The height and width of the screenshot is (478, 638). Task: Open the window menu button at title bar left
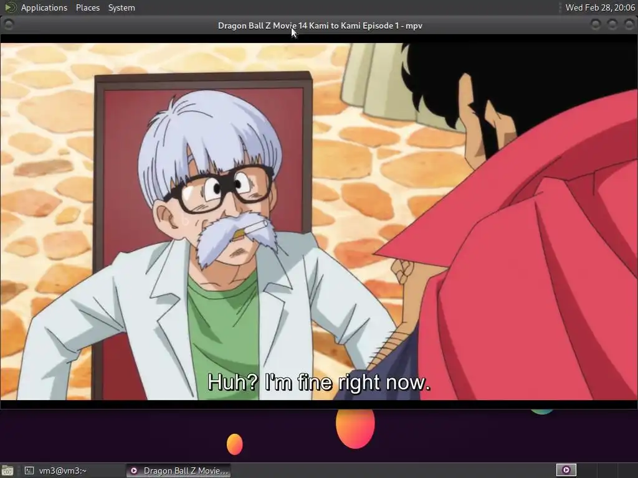coord(8,25)
